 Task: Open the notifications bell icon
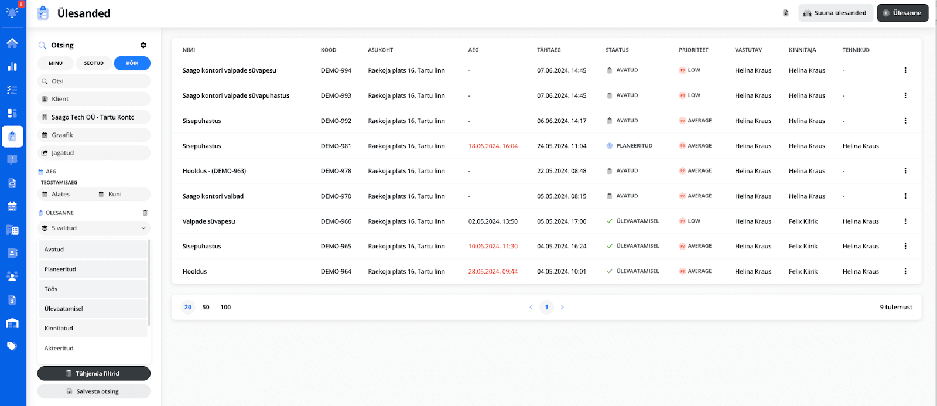pyautogui.click(x=12, y=12)
